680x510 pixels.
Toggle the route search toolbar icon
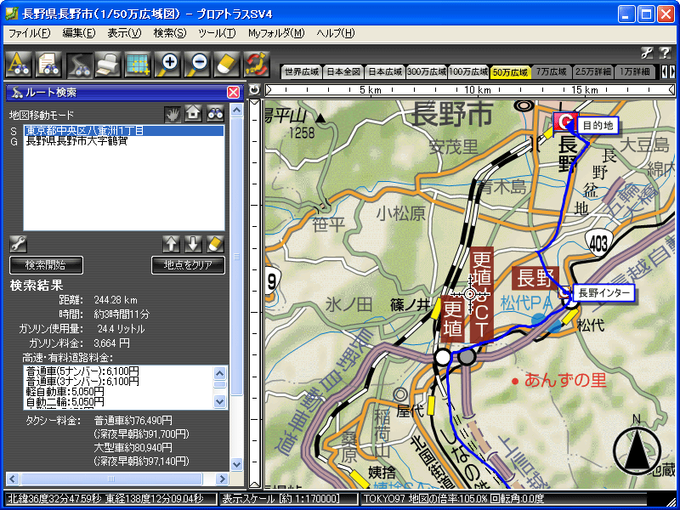pos(78,65)
